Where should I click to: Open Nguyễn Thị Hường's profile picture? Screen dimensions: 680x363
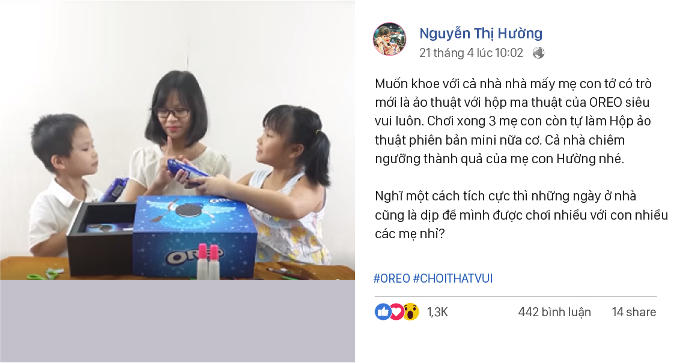point(389,40)
